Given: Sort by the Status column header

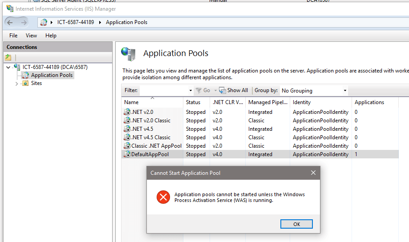Looking at the screenshot, I should coord(196,102).
